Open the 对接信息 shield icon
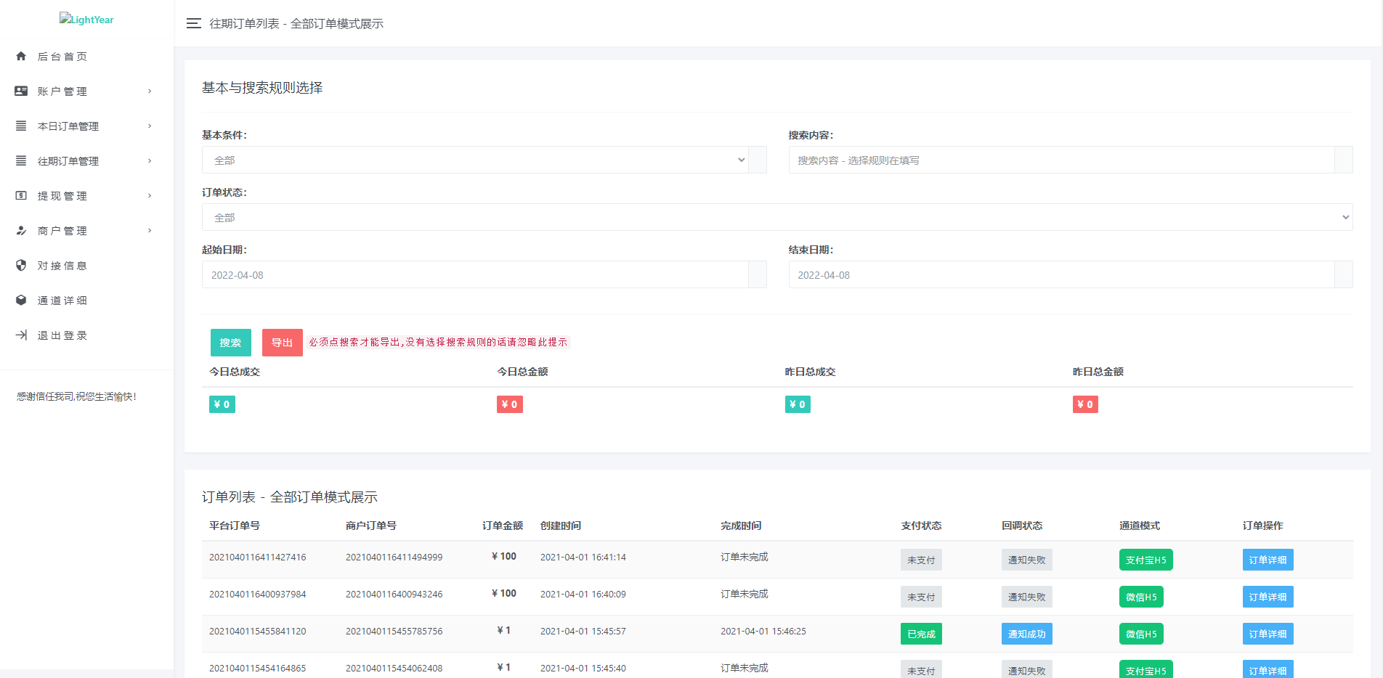This screenshot has width=1383, height=678. [x=20, y=265]
